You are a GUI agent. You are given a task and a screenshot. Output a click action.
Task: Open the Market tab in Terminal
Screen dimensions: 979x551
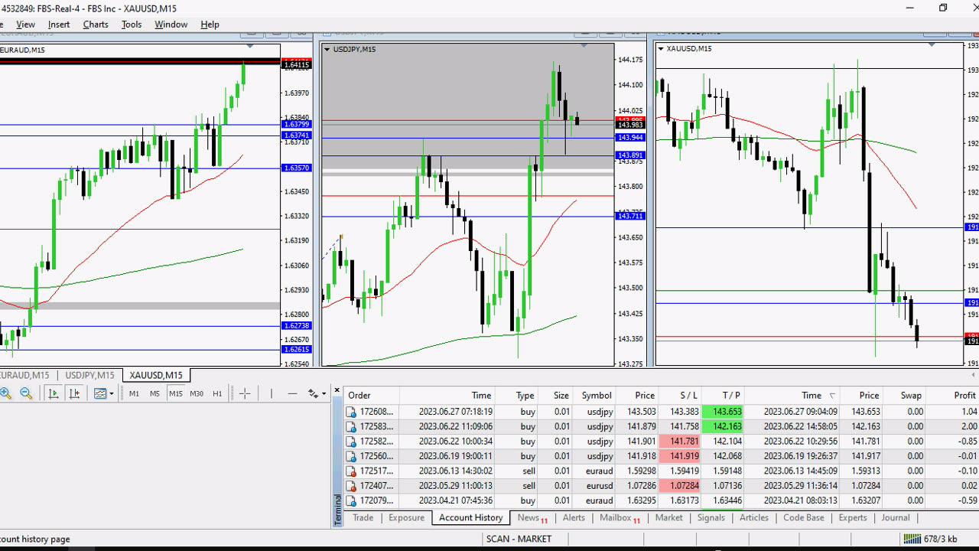tap(668, 518)
